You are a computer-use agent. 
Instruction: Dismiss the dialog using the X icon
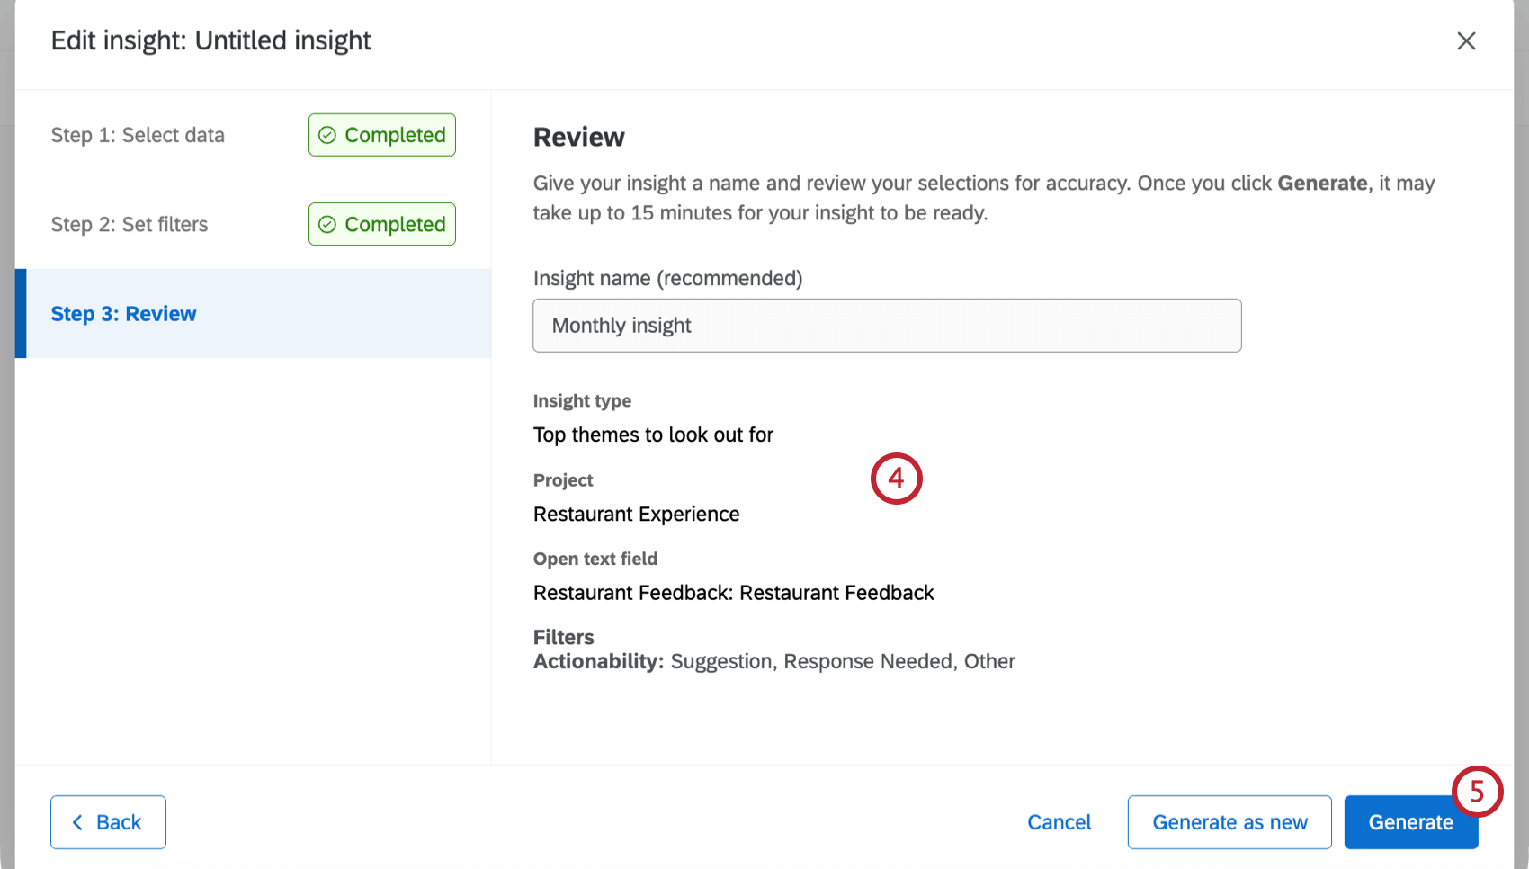pos(1466,40)
